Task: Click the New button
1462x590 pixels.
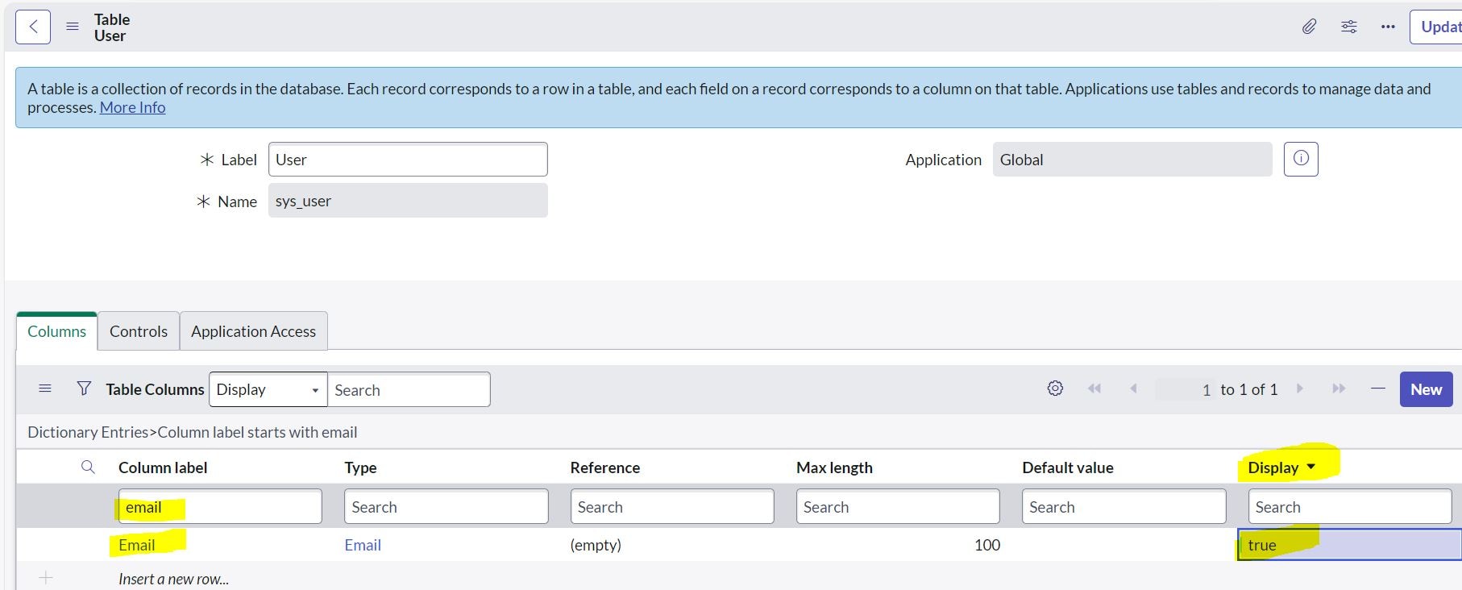Action: click(1425, 389)
